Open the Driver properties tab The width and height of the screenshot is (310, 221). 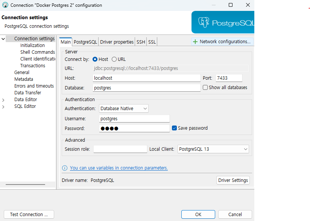click(117, 42)
